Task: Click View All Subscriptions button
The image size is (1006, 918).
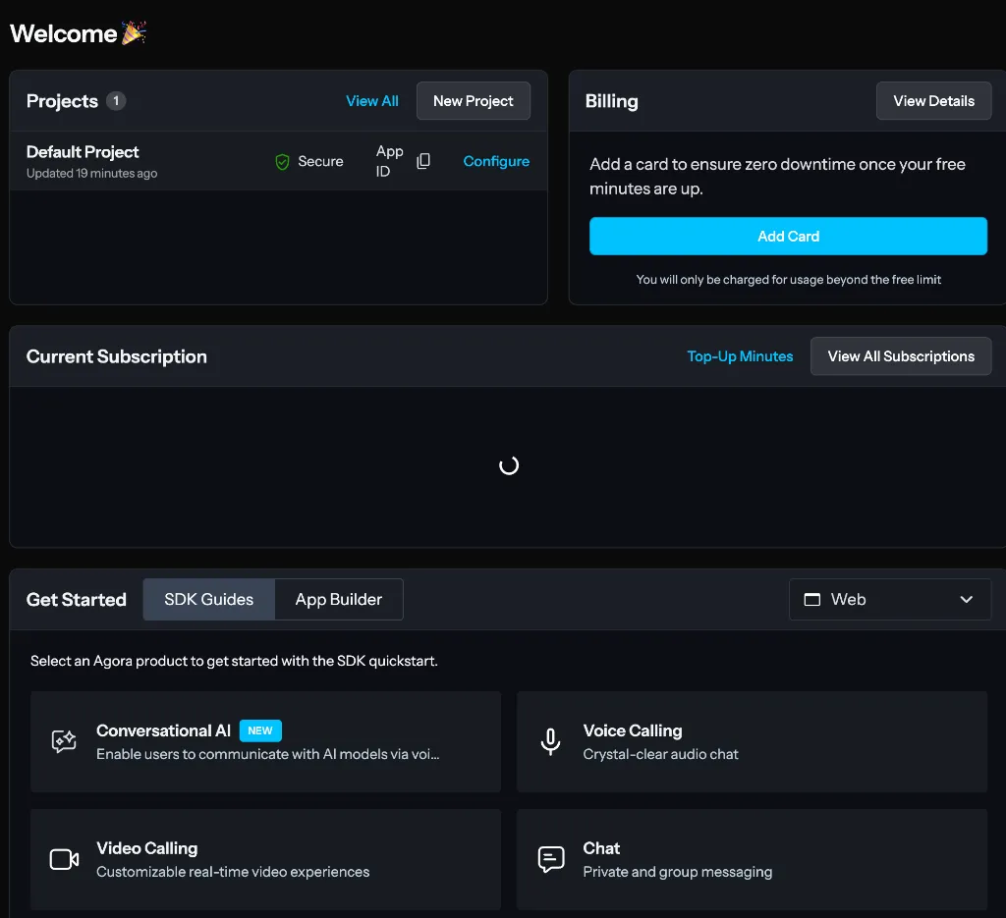Action: coord(901,355)
